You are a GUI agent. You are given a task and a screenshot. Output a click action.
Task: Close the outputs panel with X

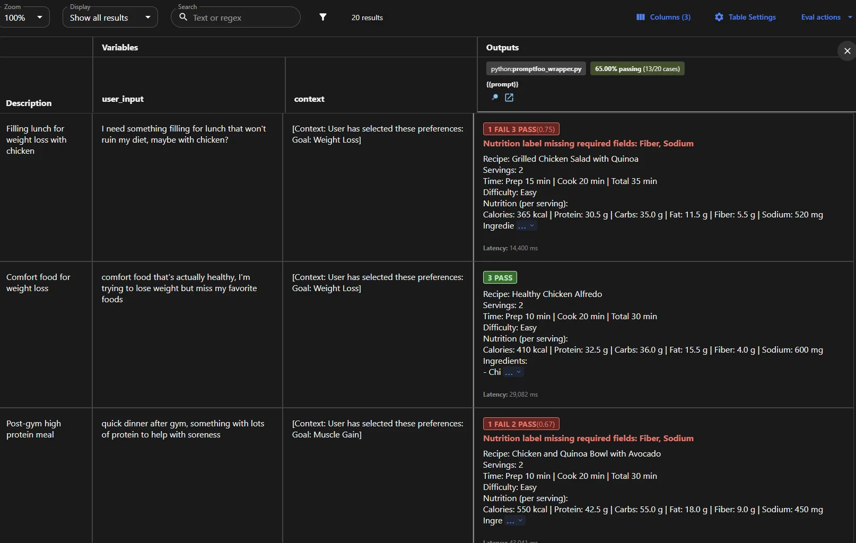[847, 51]
